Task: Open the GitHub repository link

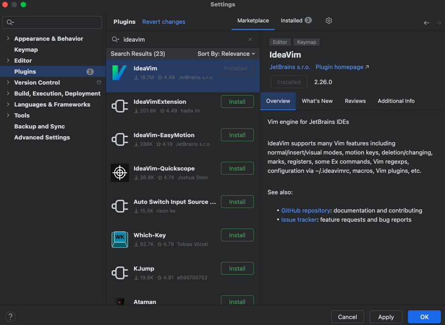Action: 306,211
